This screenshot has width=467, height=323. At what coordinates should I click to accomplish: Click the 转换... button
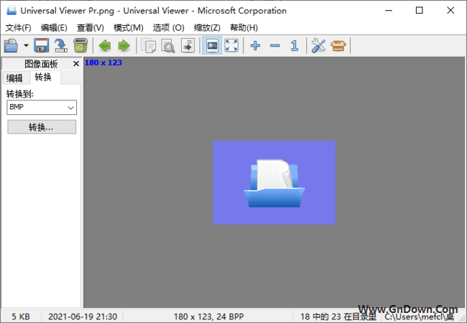(x=42, y=127)
